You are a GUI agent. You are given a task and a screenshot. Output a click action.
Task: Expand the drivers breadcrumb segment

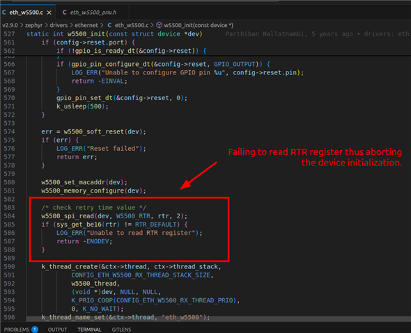point(59,25)
